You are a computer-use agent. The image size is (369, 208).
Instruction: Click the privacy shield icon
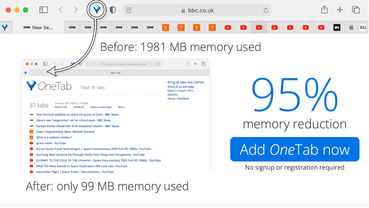(x=113, y=10)
